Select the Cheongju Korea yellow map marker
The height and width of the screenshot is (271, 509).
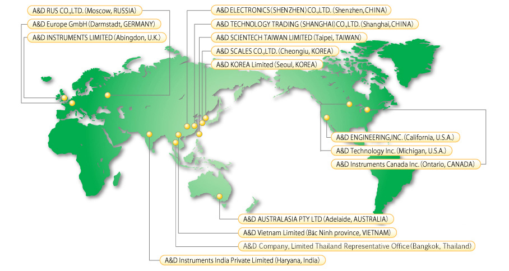(x=202, y=123)
